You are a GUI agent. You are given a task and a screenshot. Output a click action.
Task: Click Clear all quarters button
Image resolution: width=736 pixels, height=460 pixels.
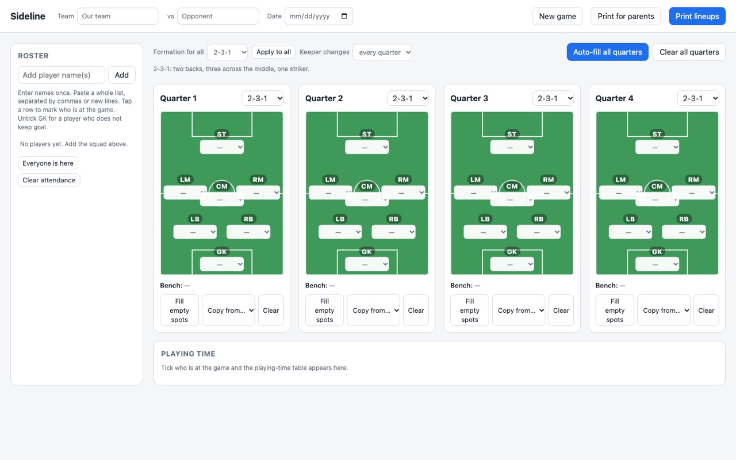(x=689, y=52)
